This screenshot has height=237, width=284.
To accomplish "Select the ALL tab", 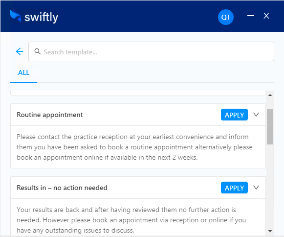I will (x=23, y=72).
